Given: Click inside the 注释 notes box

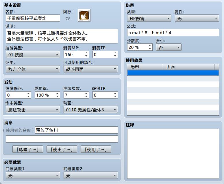Looking at the screenshot, I should click(173, 154).
